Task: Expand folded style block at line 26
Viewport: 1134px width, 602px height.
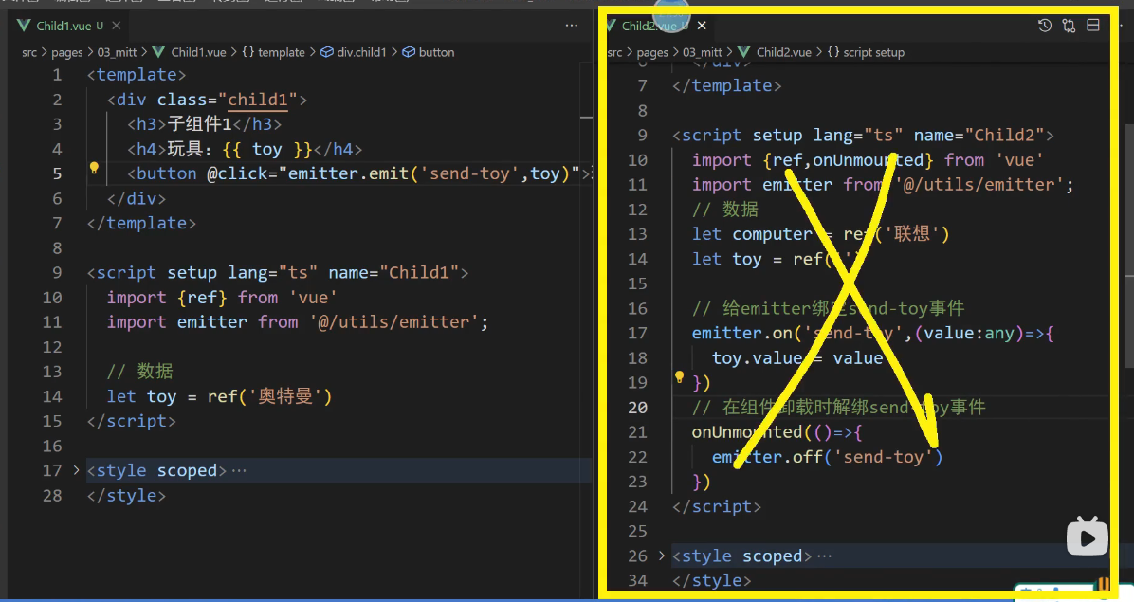Action: pos(661,556)
